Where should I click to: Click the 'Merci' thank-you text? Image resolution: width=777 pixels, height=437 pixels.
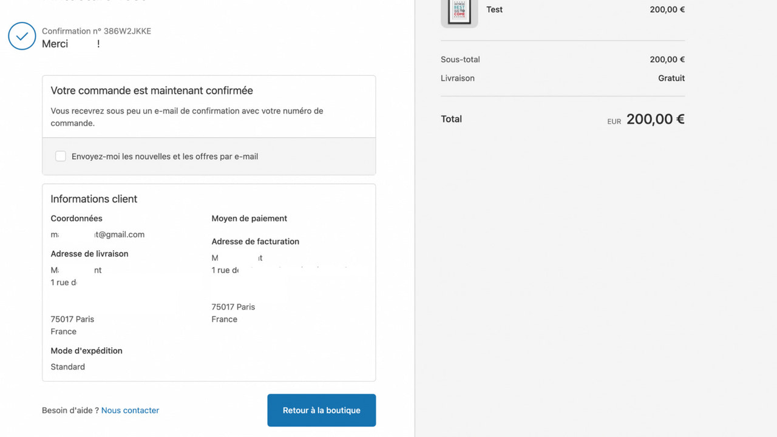pyautogui.click(x=55, y=44)
